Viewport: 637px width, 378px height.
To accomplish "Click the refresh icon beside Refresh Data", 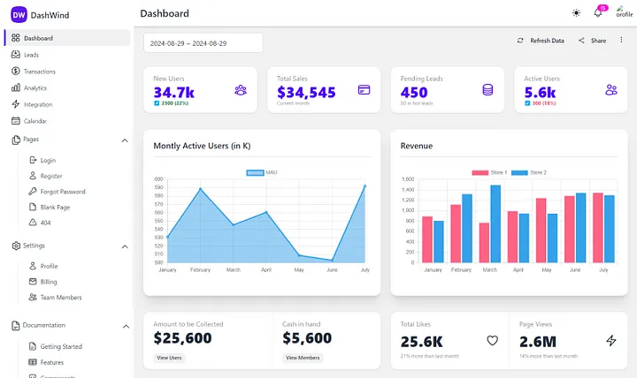I will [520, 41].
